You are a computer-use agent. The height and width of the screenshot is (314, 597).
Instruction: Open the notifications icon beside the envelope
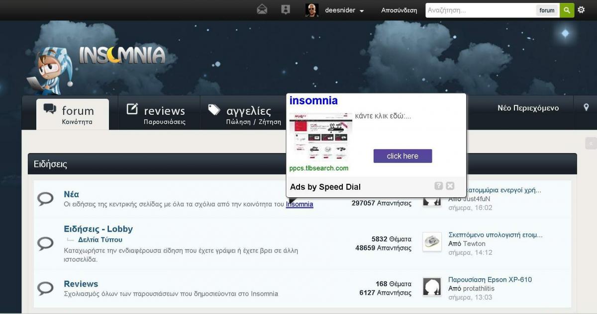[x=286, y=9]
